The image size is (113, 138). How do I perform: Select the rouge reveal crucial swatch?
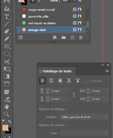(x=51, y=10)
